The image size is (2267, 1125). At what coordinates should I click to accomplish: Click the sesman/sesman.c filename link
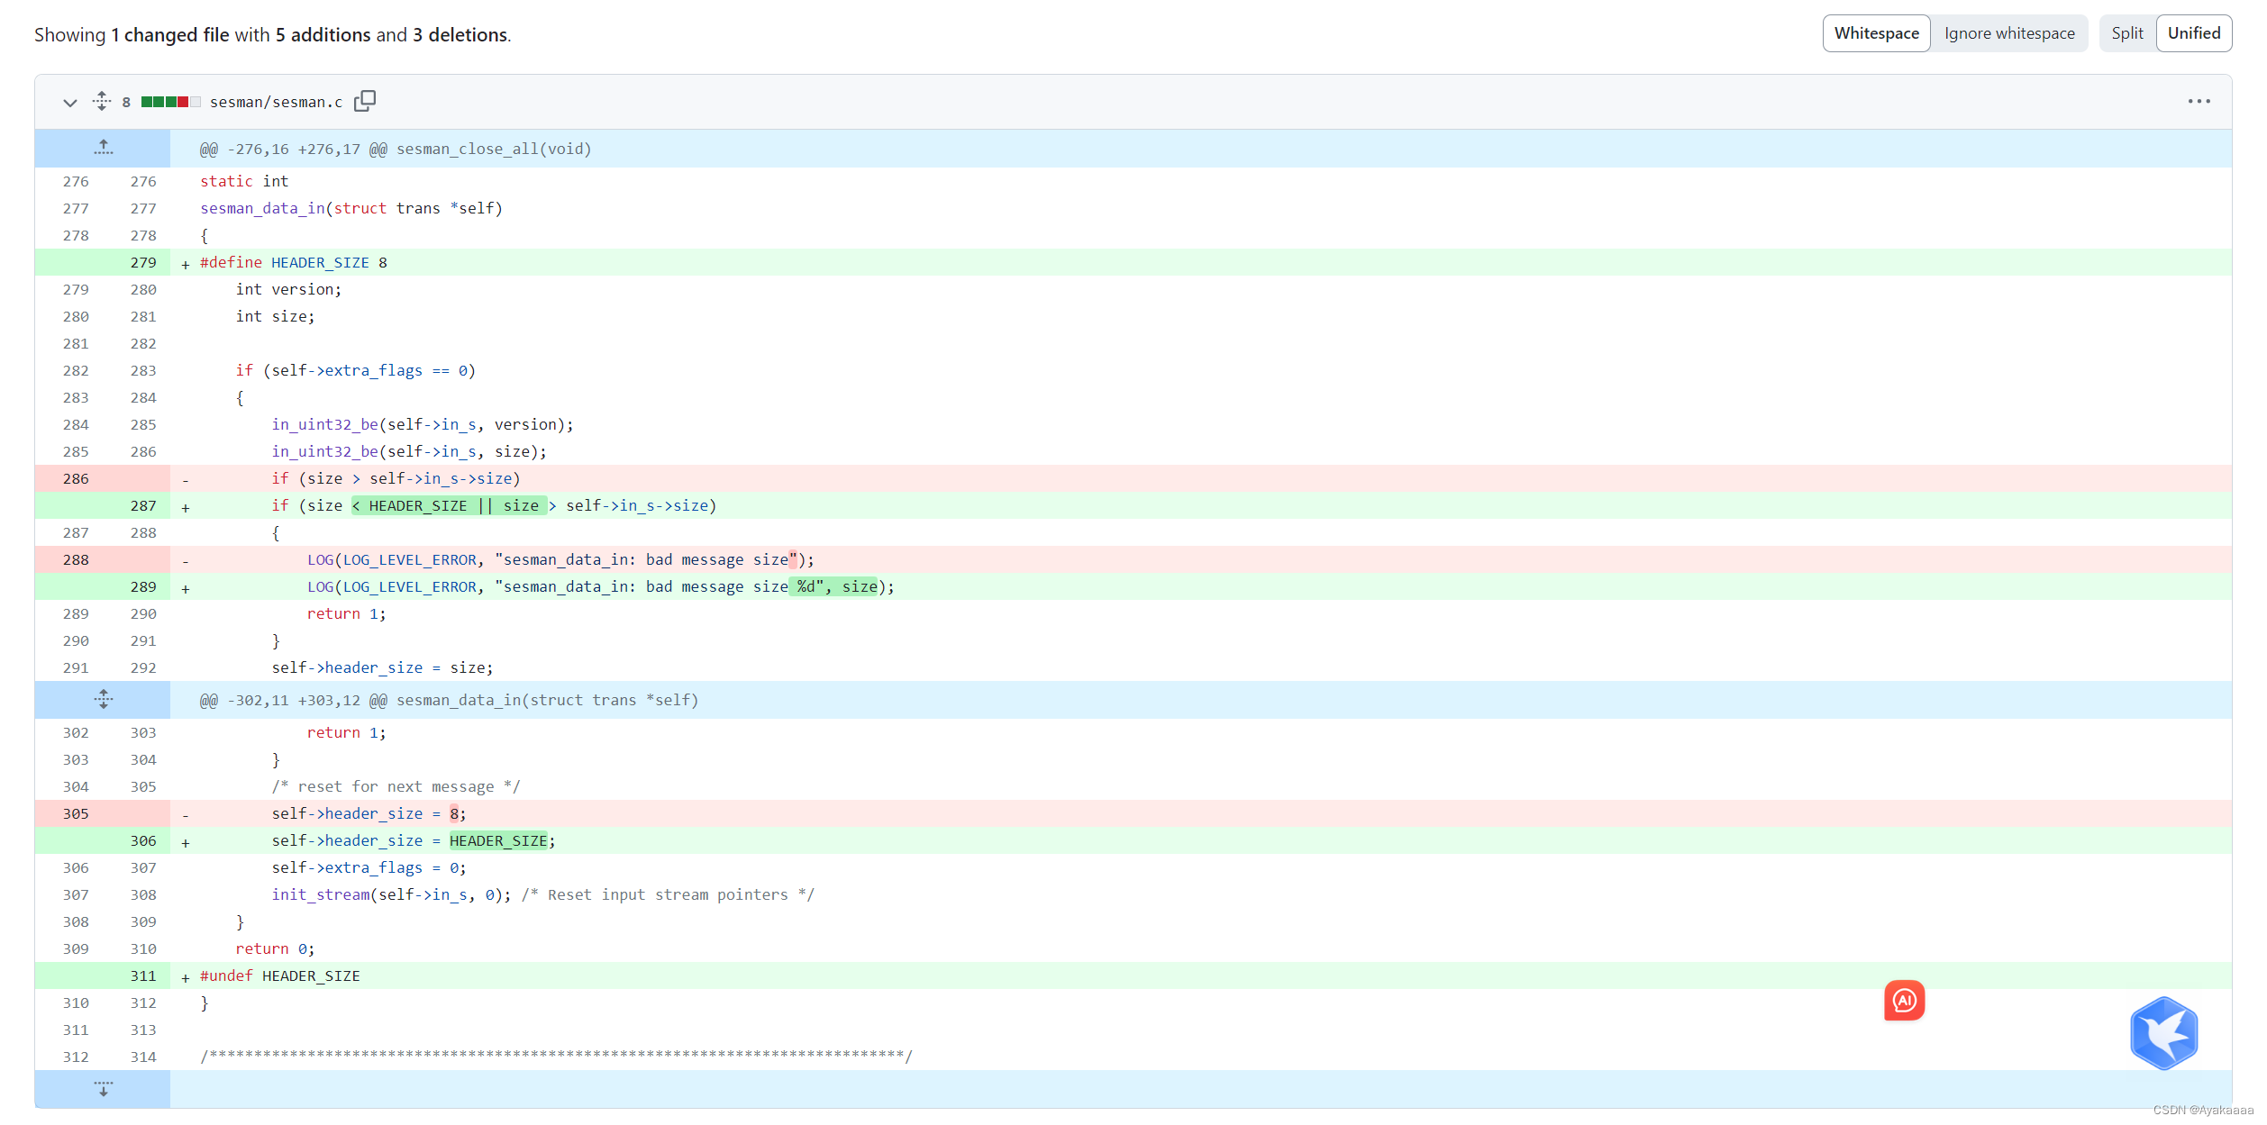[x=276, y=102]
